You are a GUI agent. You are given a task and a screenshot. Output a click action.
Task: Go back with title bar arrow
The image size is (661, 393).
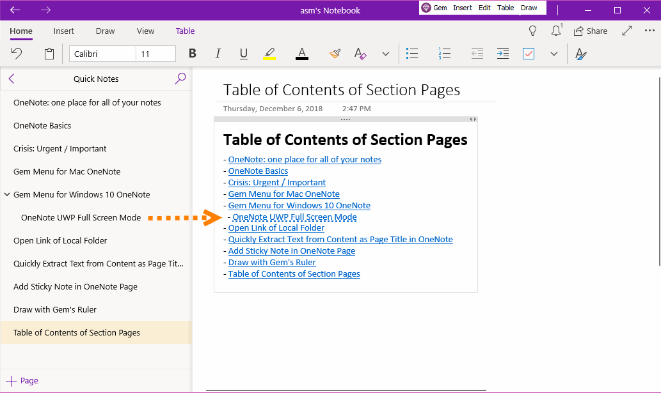click(x=15, y=10)
